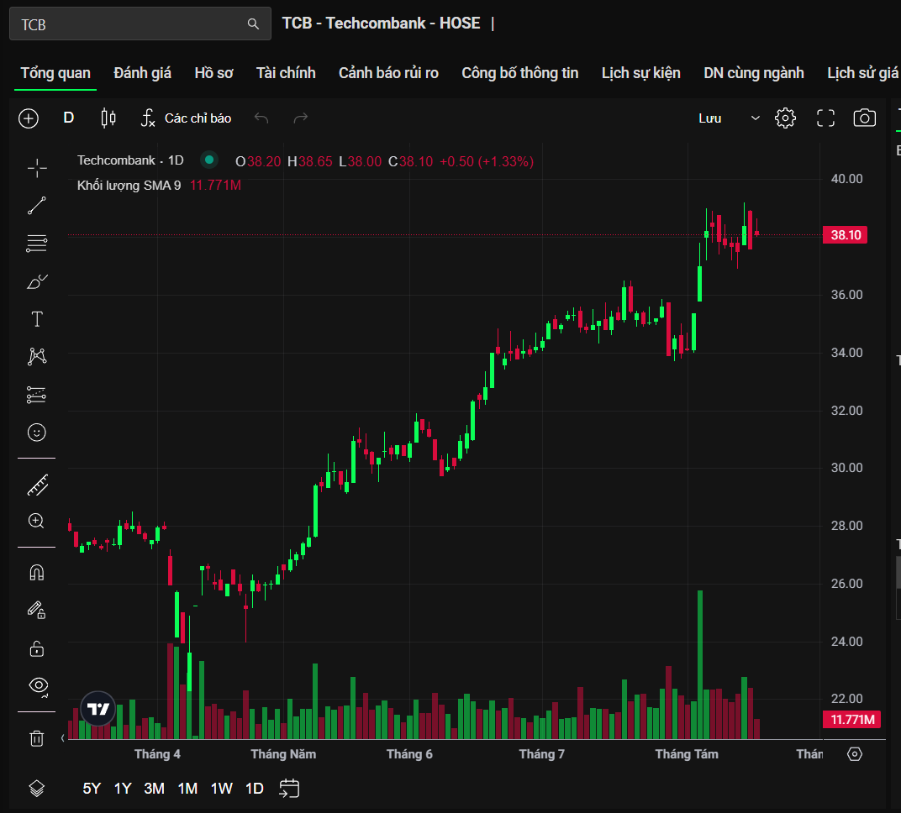Open the Fibonacci retracement tool
901x813 pixels.
pyautogui.click(x=37, y=244)
